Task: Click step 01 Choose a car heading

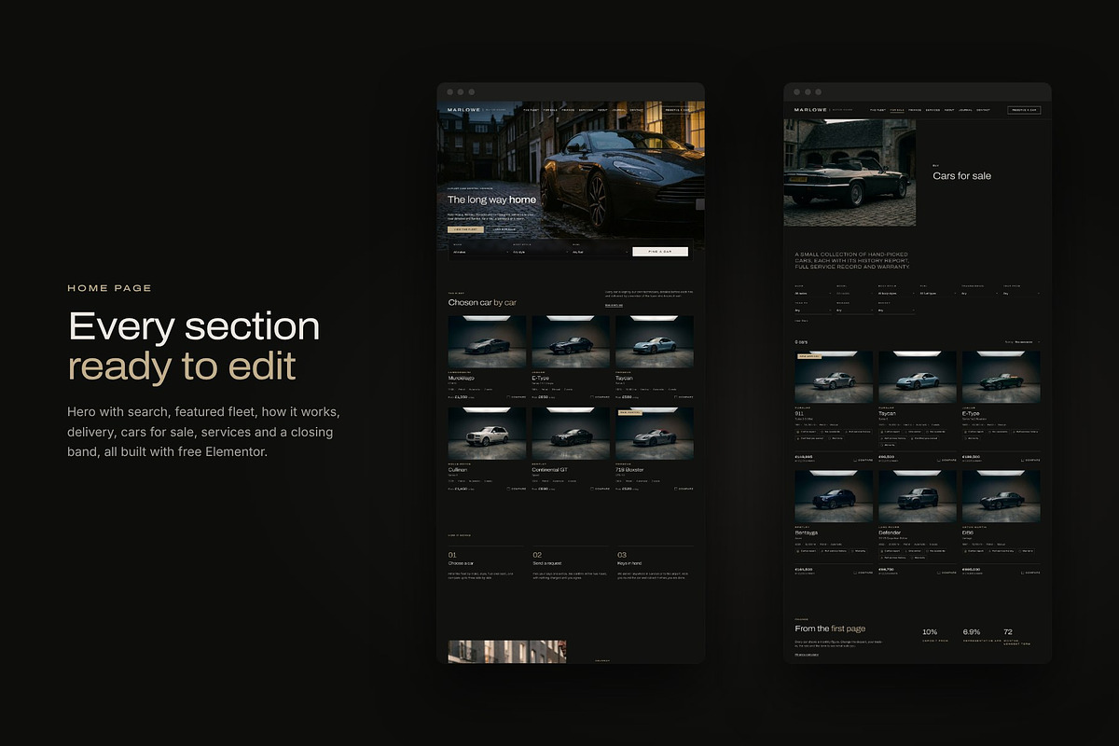Action: [463, 564]
